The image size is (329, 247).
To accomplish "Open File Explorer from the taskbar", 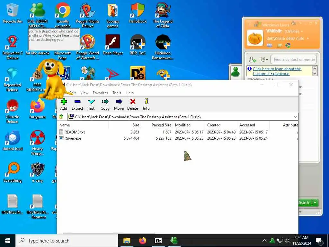I will (127, 241).
